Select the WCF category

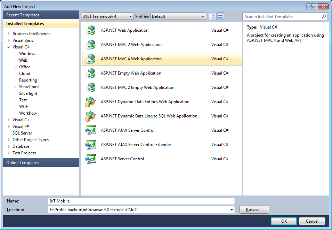(23, 107)
